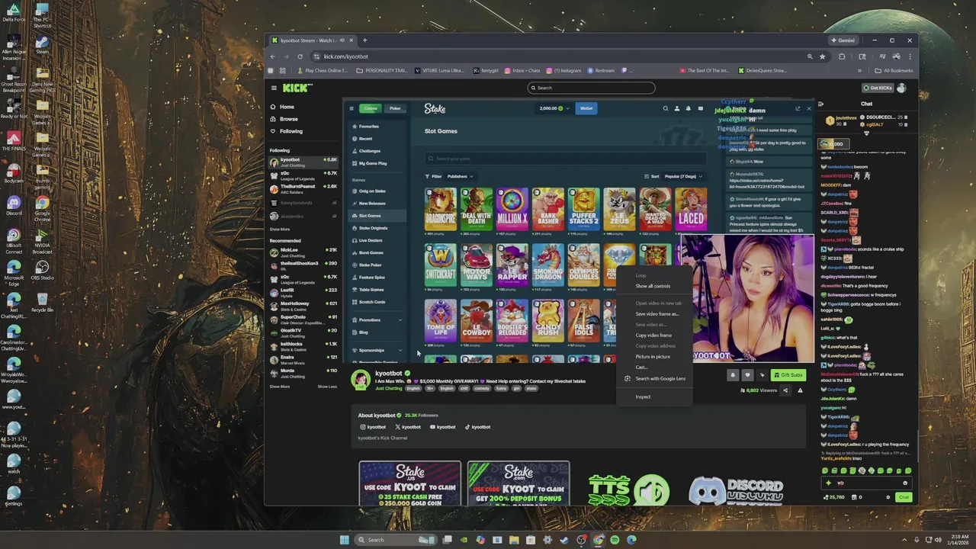976x549 pixels.
Task: Click the Gift Subs button
Action: [788, 374]
